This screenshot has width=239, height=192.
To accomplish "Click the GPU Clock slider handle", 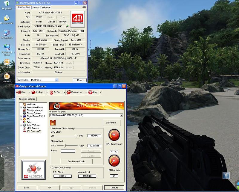I will [75, 136].
